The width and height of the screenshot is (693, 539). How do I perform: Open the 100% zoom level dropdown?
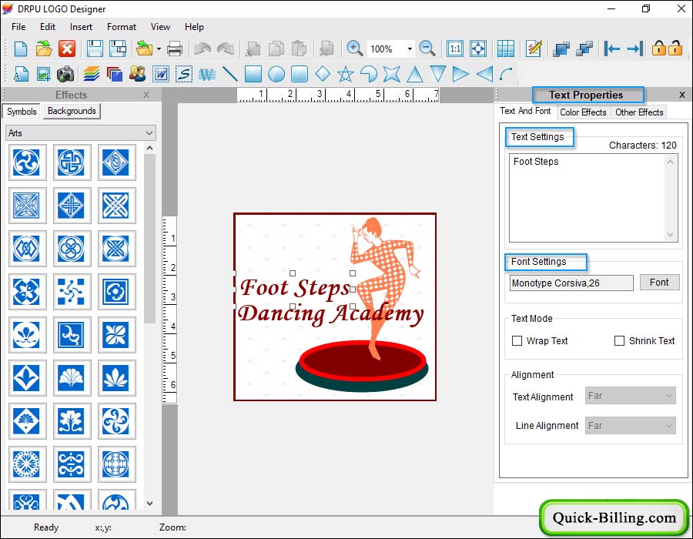[x=410, y=49]
